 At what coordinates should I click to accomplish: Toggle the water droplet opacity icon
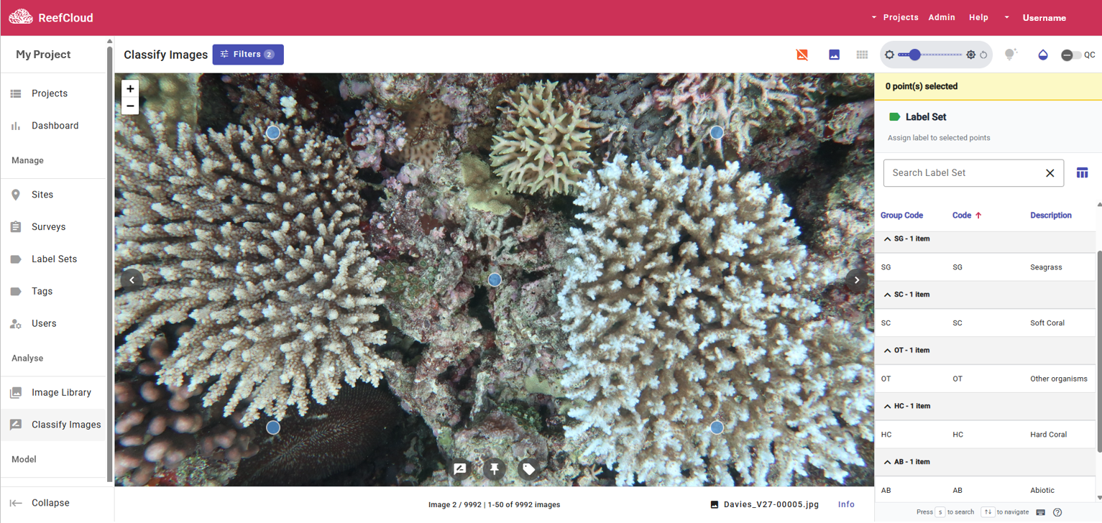[1043, 55]
